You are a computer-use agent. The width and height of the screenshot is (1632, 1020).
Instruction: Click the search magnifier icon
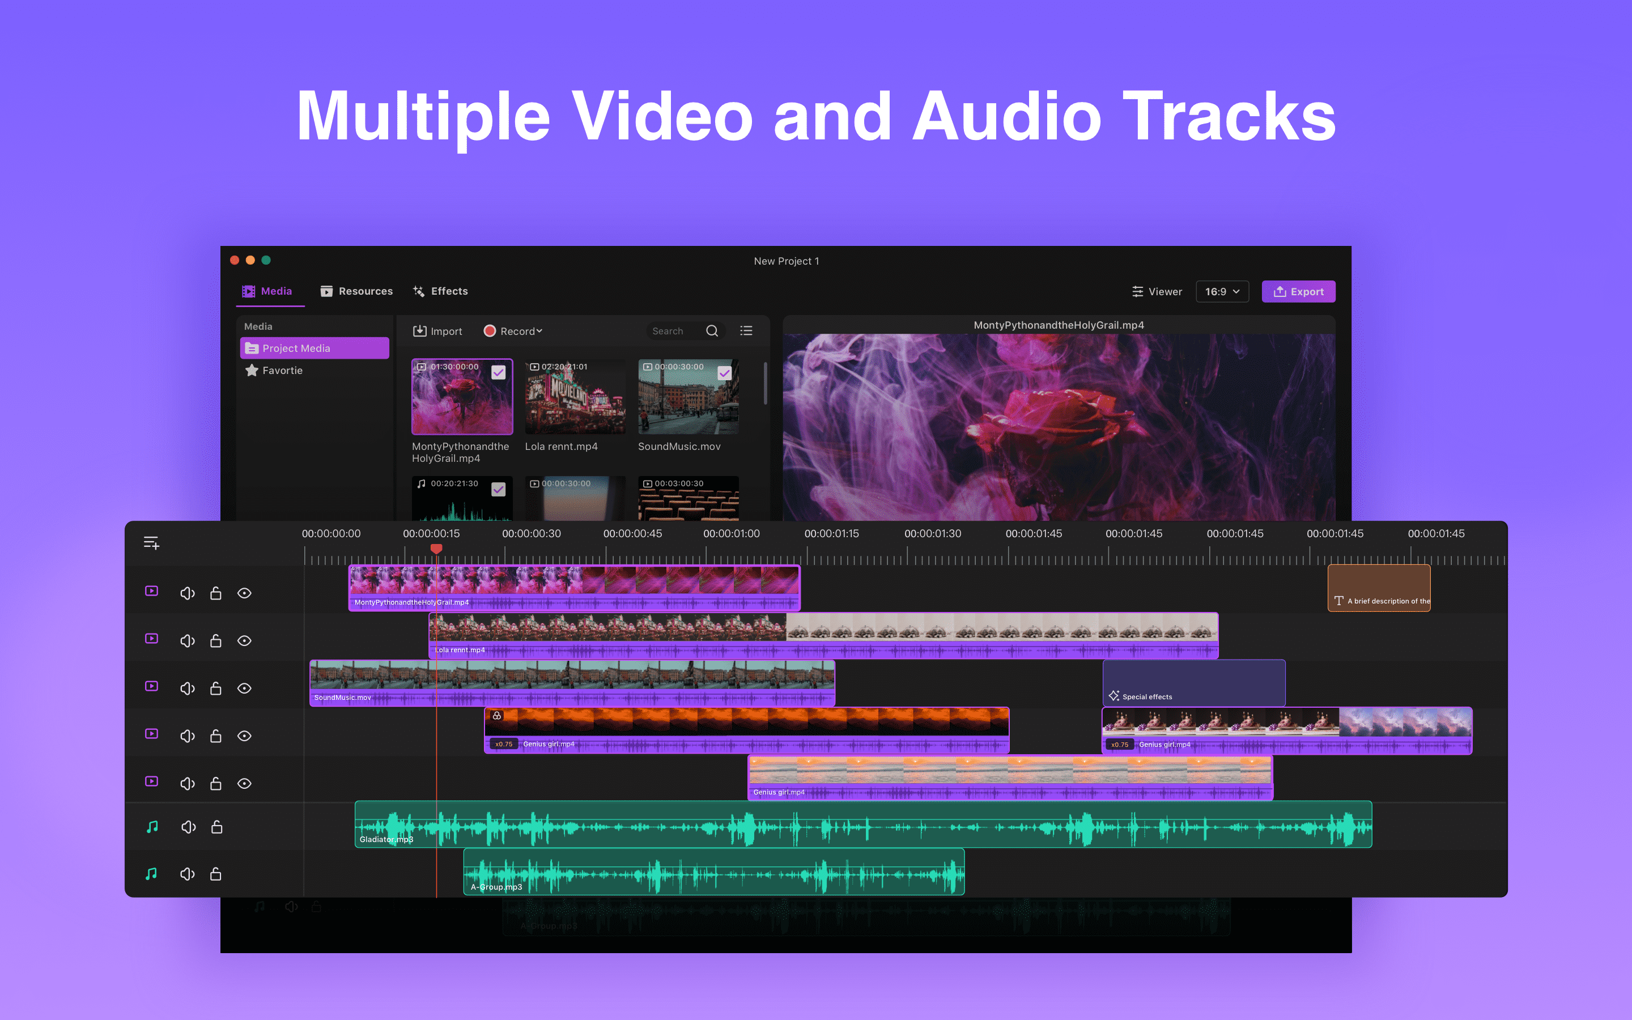coord(712,330)
